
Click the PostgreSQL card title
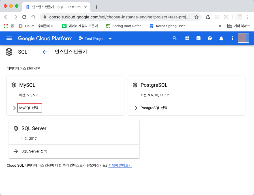click(x=154, y=85)
